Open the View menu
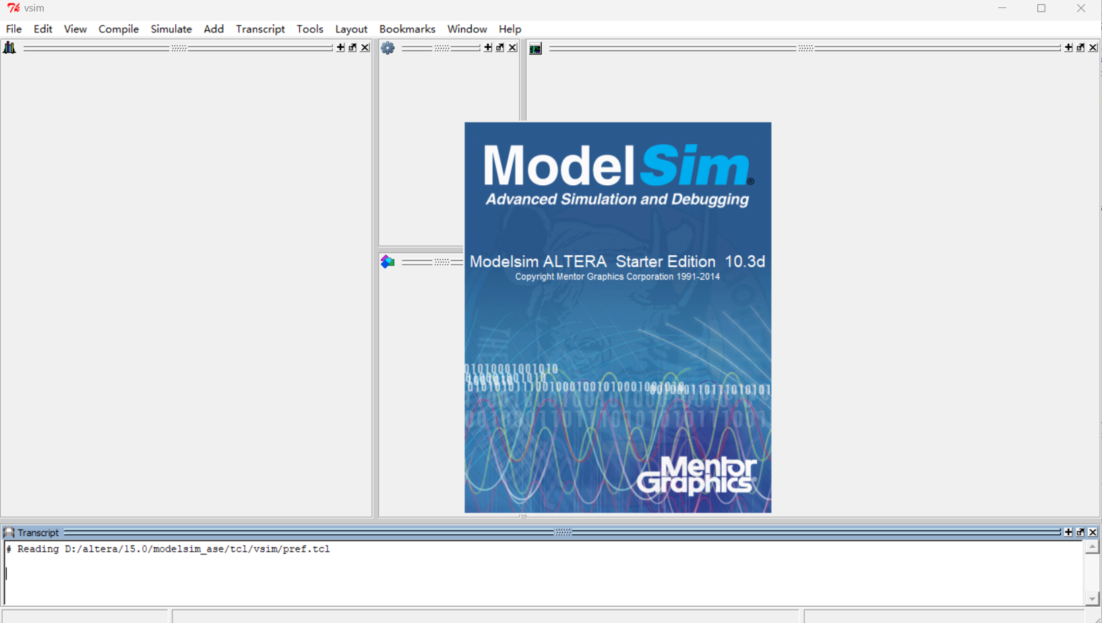Viewport: 1102px width, 623px height. tap(75, 29)
